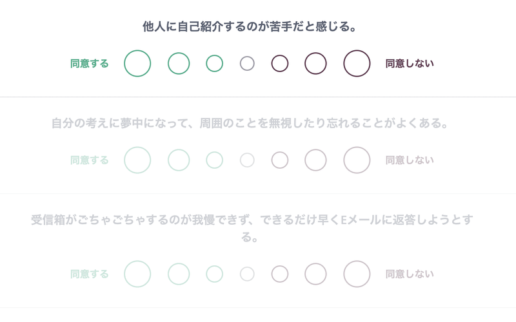
Task: Select largest agree circle for 受信箱 email question
Action: point(137,274)
